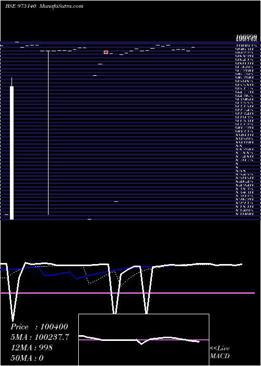Click the BSE 975140 chart title
This screenshot has width=261, height=366.
[20, 6]
